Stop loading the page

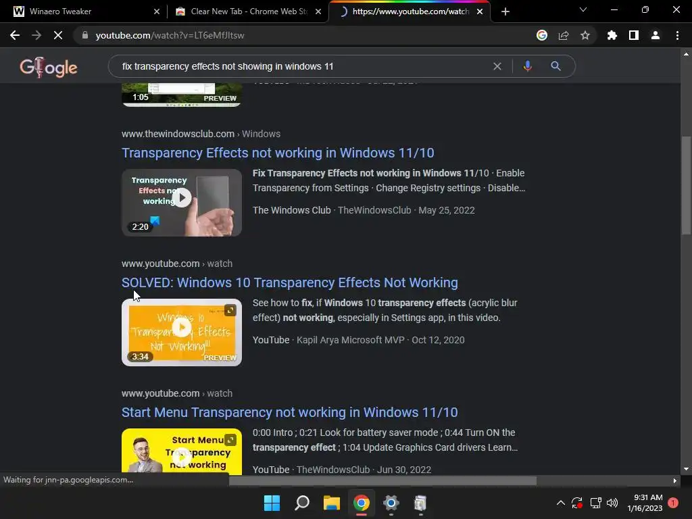pos(58,35)
